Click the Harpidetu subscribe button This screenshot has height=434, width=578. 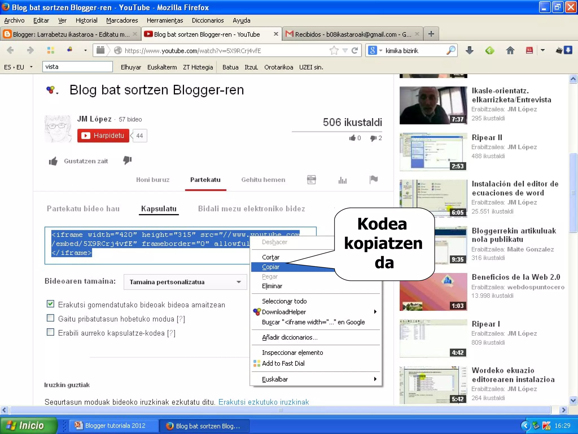103,136
